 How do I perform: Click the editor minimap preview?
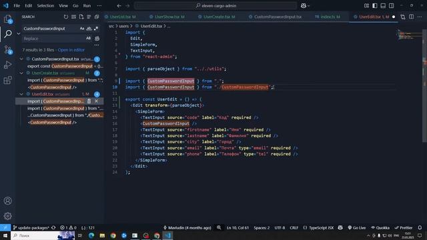(409, 35)
